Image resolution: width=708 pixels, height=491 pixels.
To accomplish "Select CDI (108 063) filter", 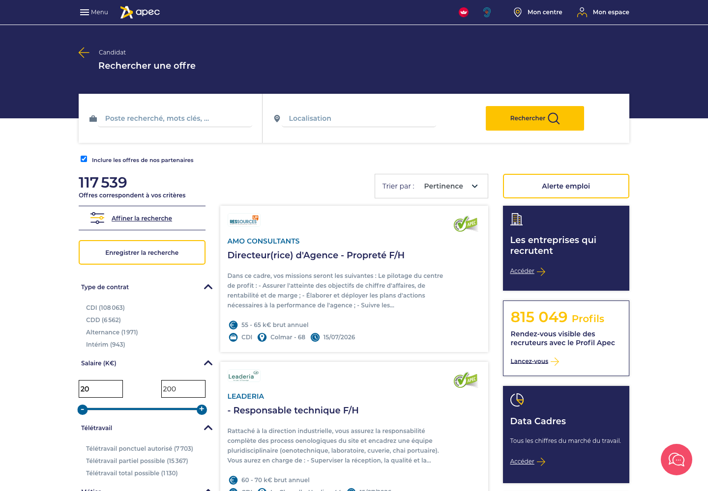I will click(x=105, y=308).
